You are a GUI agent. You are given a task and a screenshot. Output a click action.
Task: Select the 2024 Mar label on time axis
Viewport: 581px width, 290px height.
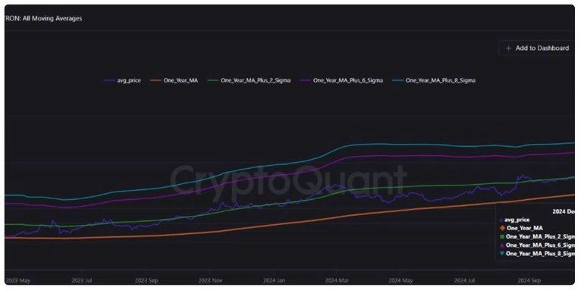337,280
